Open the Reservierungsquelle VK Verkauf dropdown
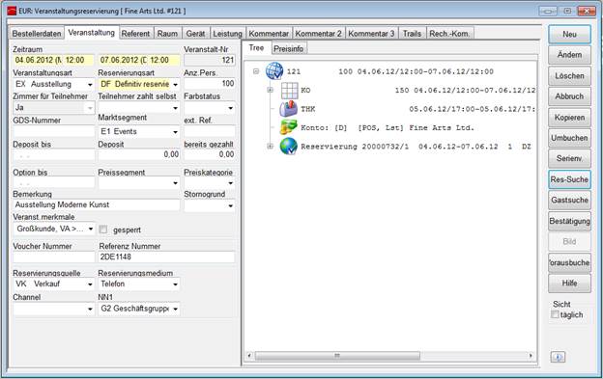 [90, 284]
